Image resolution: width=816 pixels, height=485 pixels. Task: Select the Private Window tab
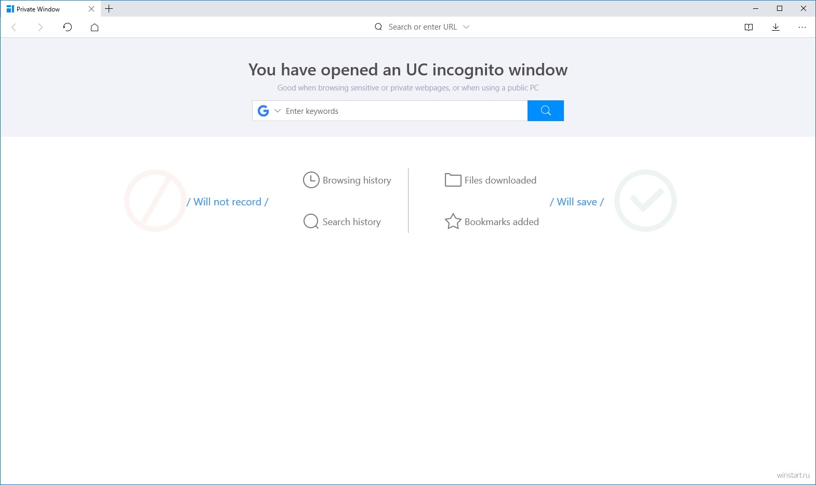[50, 9]
